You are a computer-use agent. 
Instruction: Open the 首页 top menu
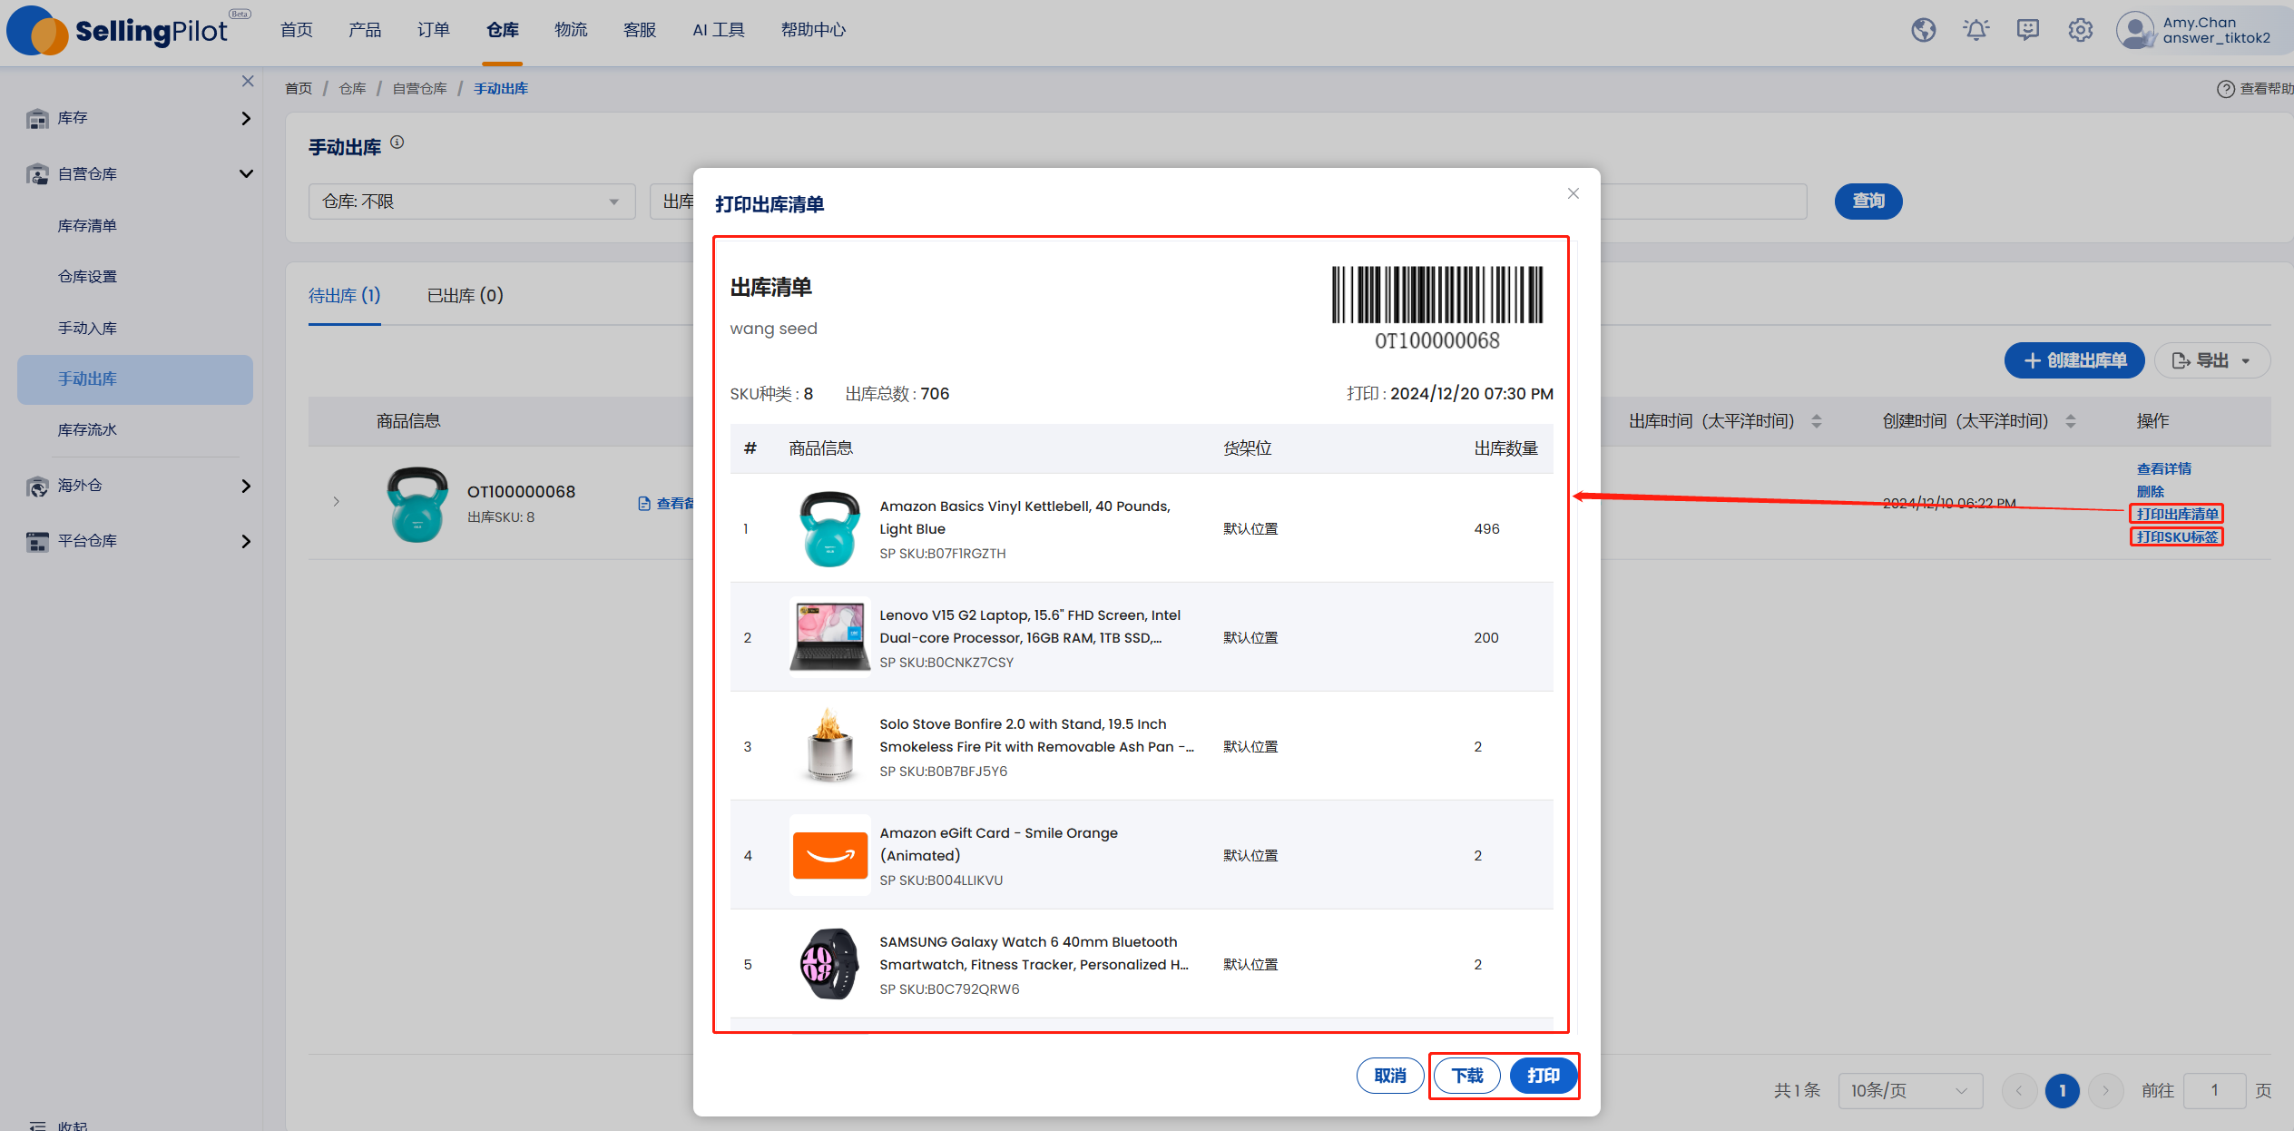(297, 30)
